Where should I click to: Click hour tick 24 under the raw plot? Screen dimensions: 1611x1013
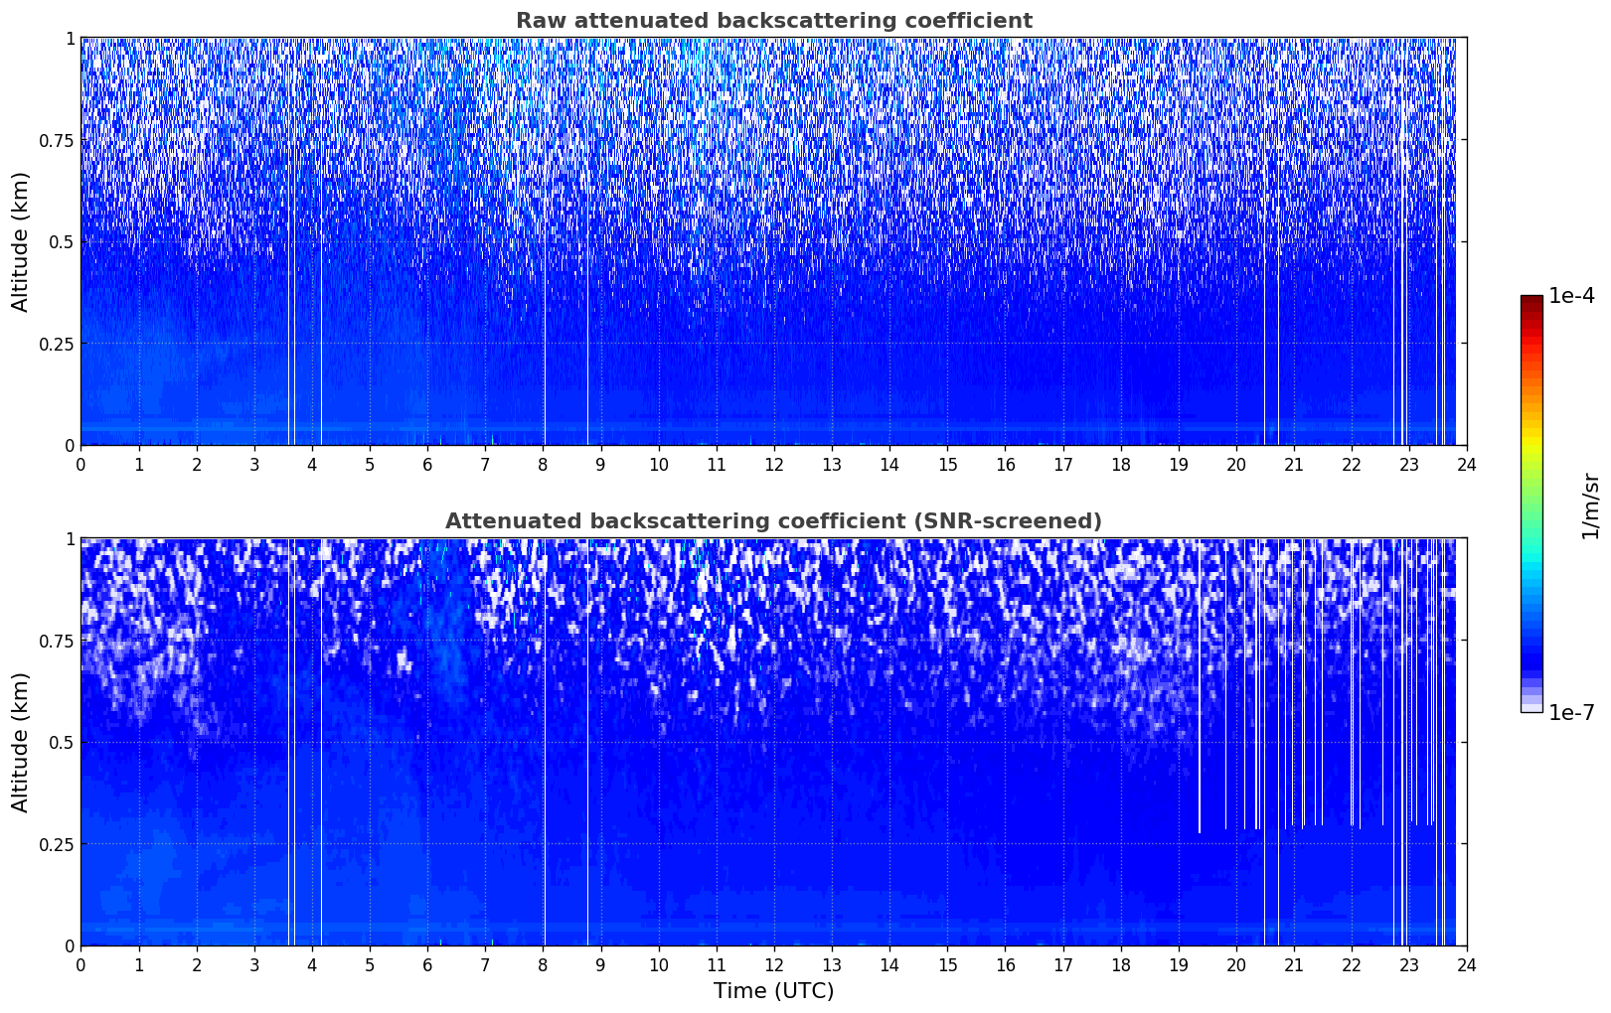pos(1467,464)
